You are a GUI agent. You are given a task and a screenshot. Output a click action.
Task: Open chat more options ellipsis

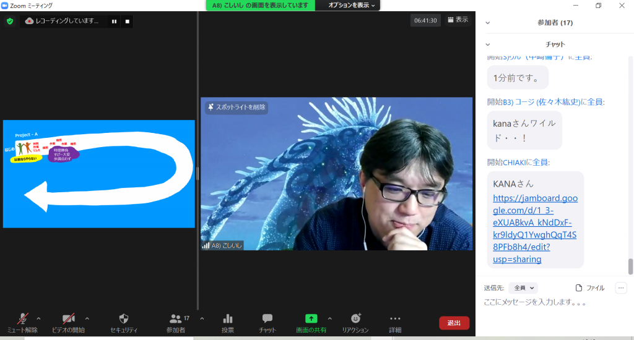(x=621, y=288)
